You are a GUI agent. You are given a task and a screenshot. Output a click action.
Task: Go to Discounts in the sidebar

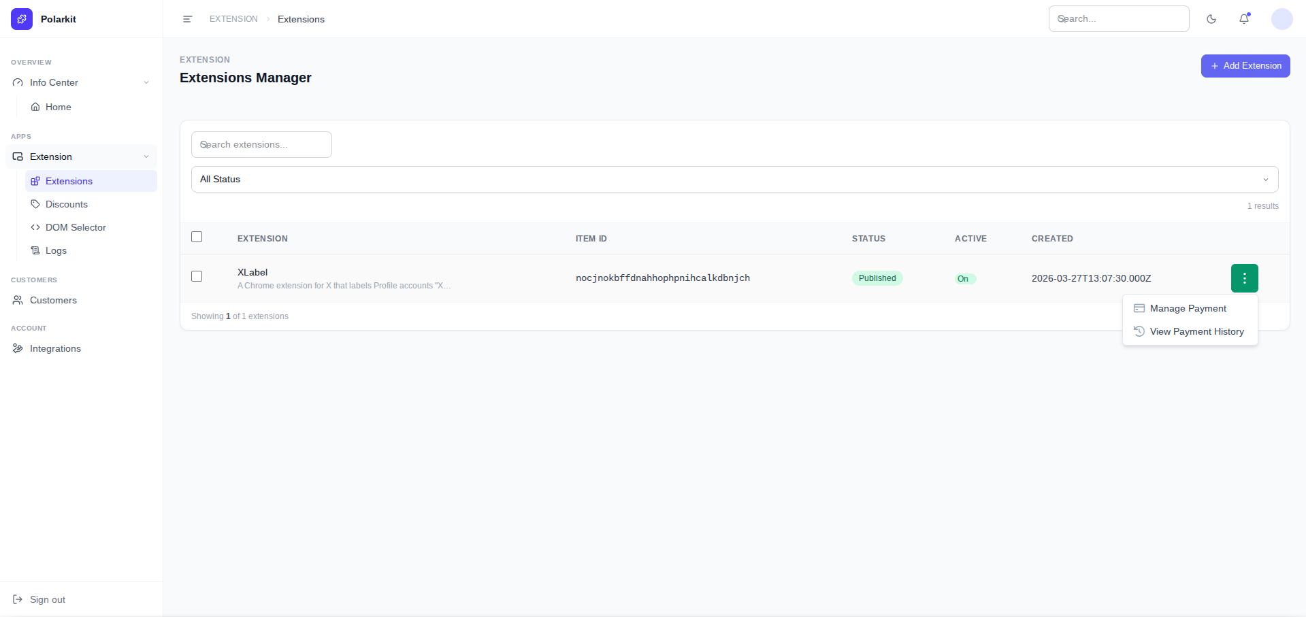click(x=91, y=204)
